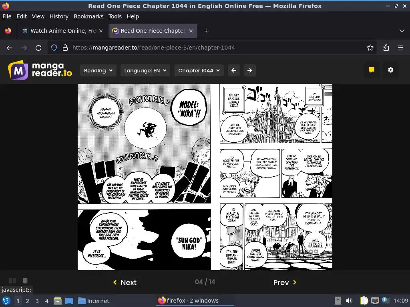This screenshot has width=410, height=307.
Task: Expand the Reading status dropdown
Action: [x=98, y=70]
